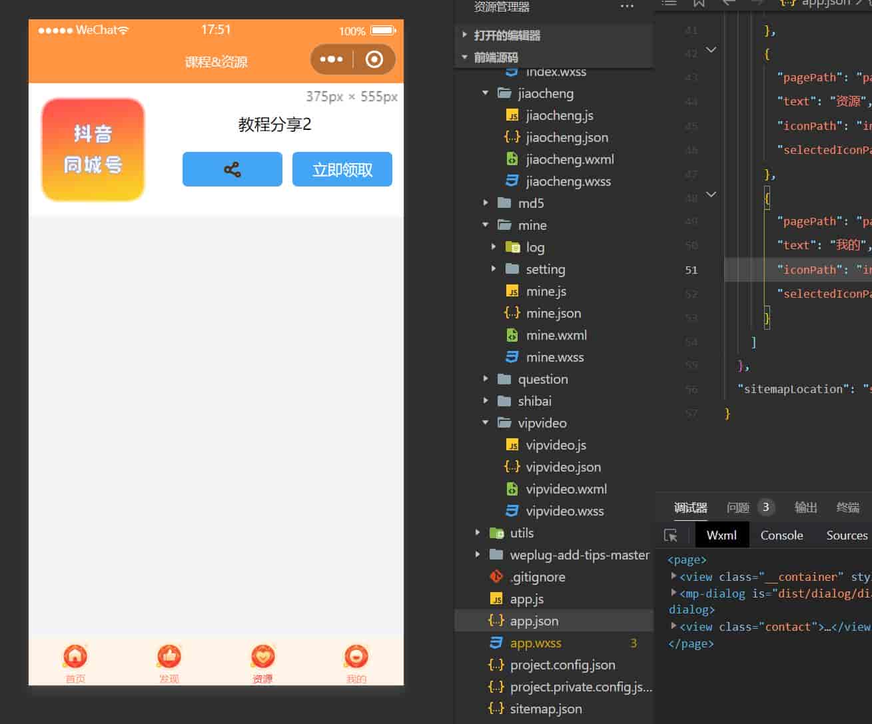872x724 pixels.
Task: Fold the code block at line 42
Action: (x=711, y=50)
